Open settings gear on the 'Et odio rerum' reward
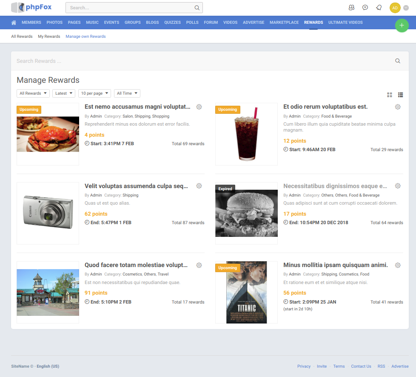 [398, 107]
